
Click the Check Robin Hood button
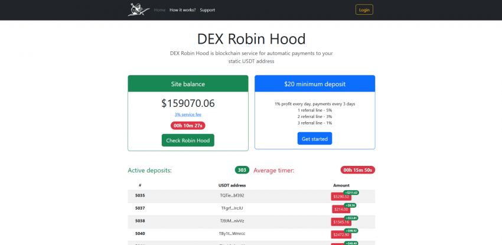click(x=188, y=140)
